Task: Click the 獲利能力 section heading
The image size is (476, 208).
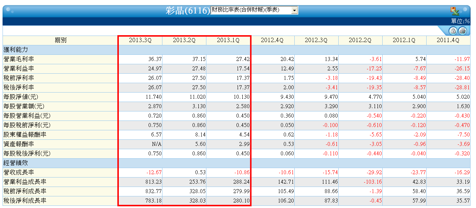Action: (x=16, y=50)
